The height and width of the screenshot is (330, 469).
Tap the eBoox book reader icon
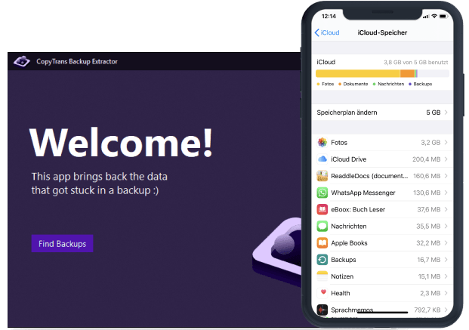pyautogui.click(x=322, y=209)
